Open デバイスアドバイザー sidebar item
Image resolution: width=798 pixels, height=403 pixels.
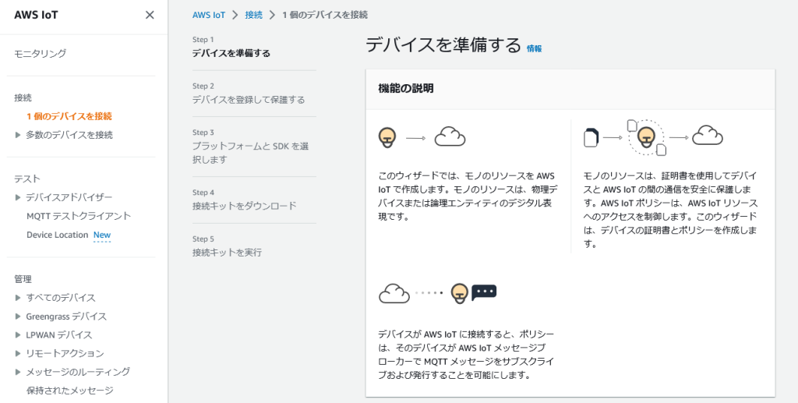69,197
